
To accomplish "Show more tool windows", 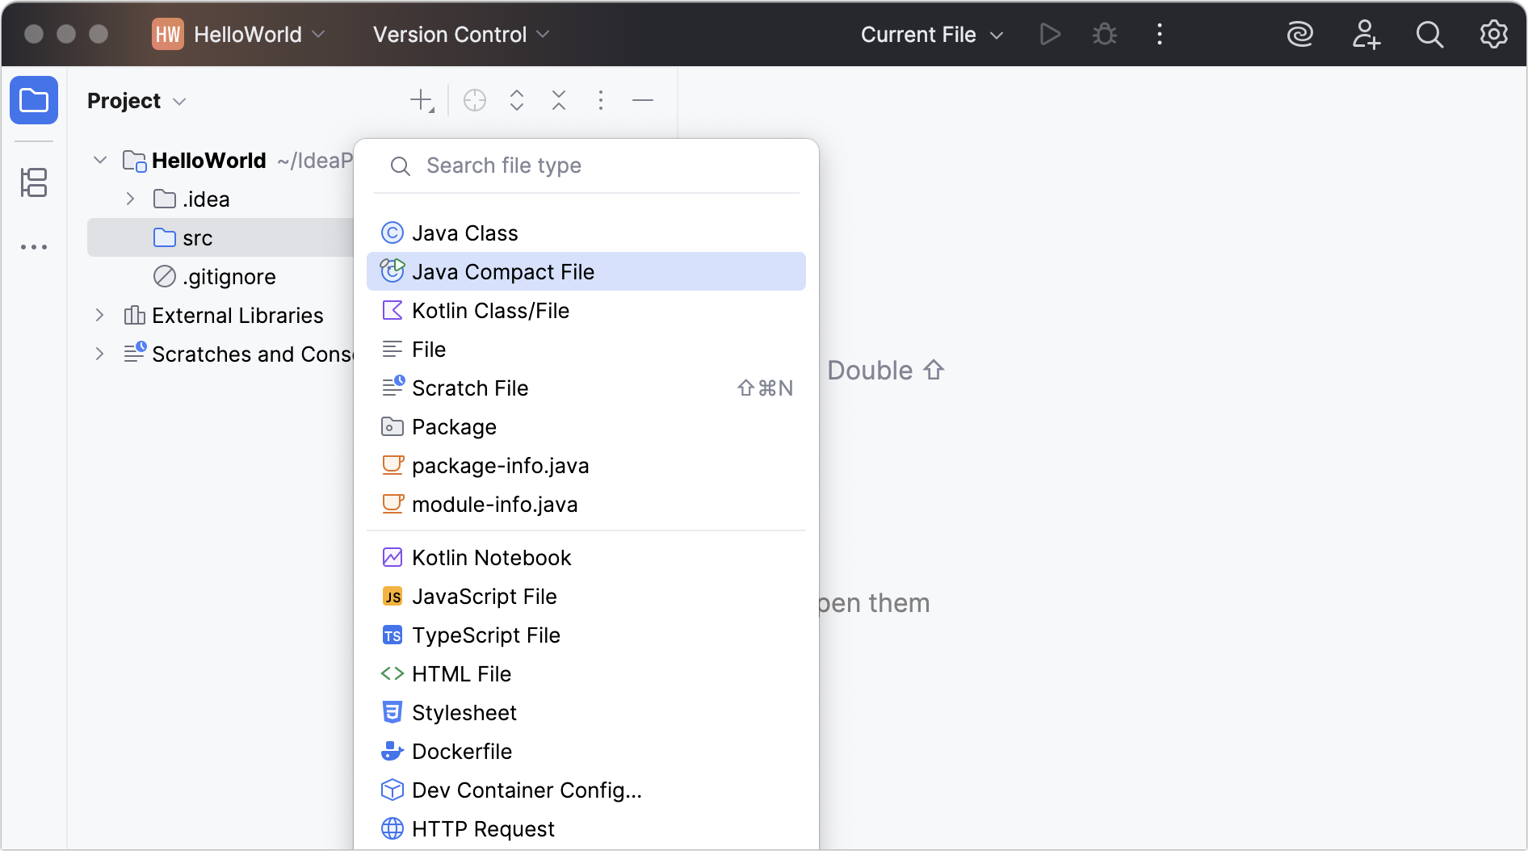I will point(34,247).
